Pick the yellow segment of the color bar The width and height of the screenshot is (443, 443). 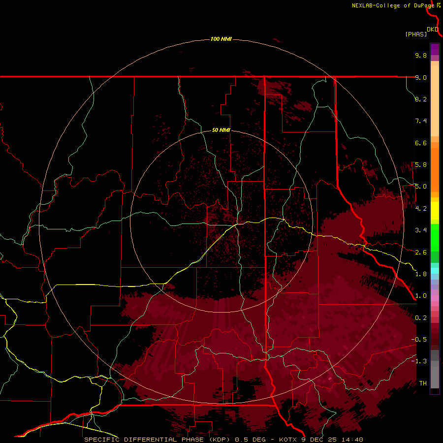click(435, 211)
